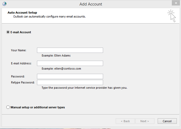
Task: Focus the Your Name text field
Action: (x=70, y=50)
